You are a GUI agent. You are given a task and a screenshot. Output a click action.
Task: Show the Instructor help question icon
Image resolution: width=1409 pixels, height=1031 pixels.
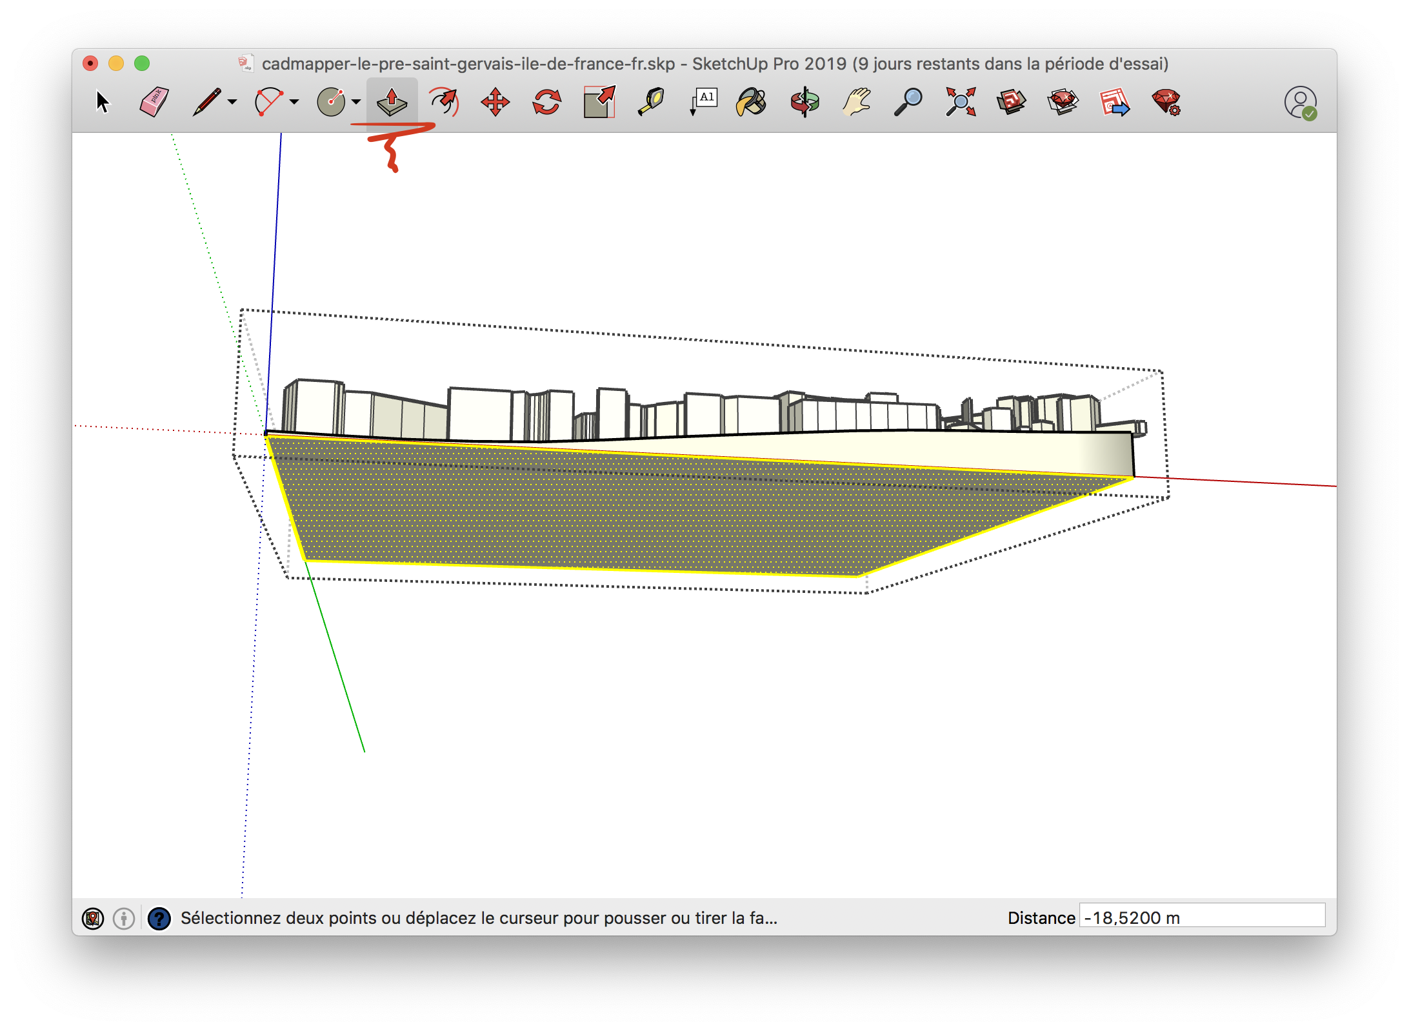coord(159,918)
